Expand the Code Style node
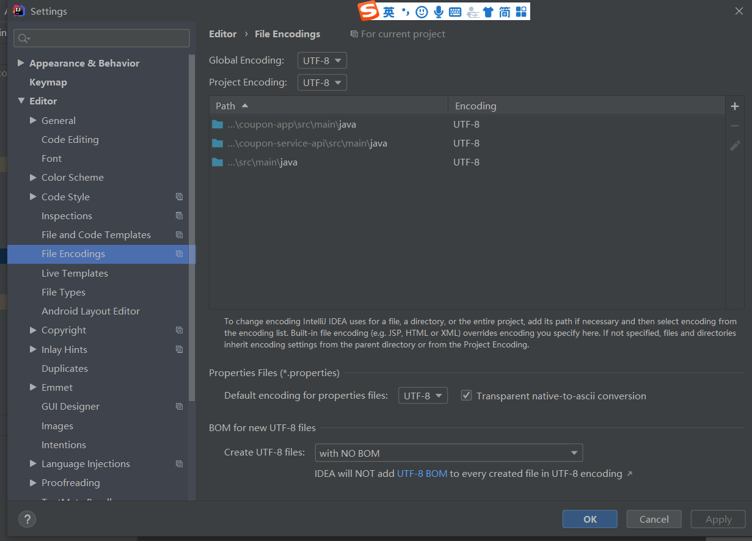Screen dimensions: 752x541 tap(33, 197)
